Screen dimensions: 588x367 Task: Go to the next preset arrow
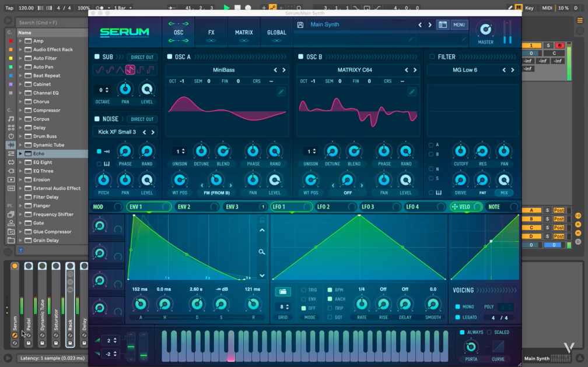(x=430, y=25)
